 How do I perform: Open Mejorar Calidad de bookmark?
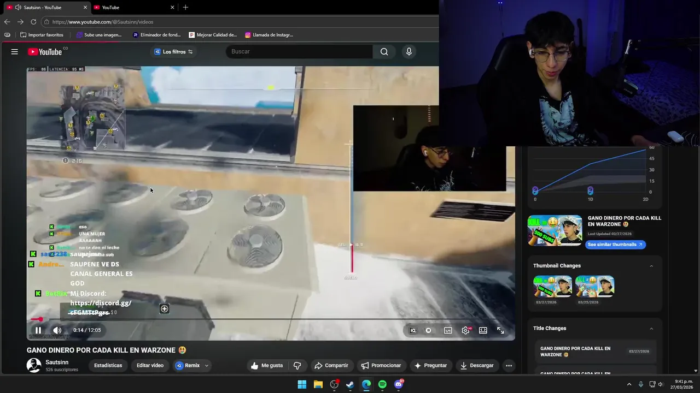pos(213,35)
